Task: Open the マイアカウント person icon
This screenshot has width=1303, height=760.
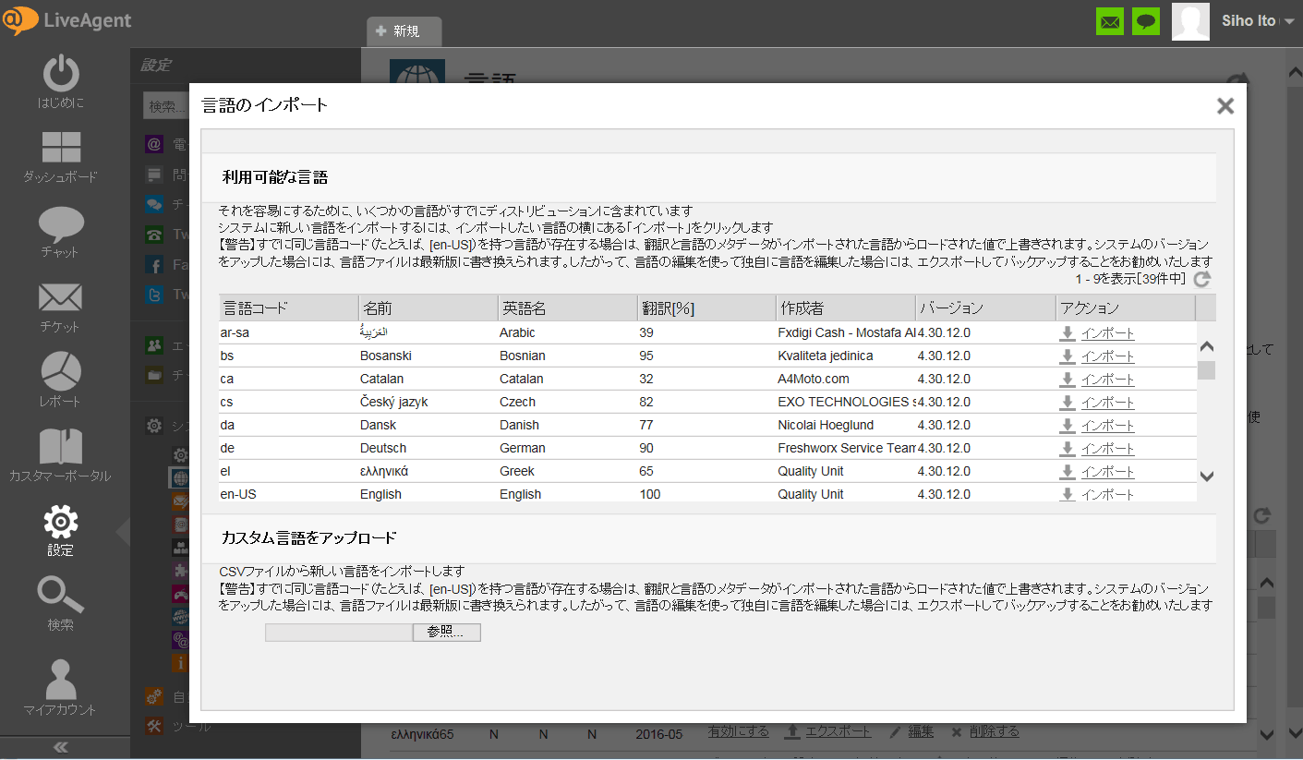Action: pyautogui.click(x=61, y=679)
